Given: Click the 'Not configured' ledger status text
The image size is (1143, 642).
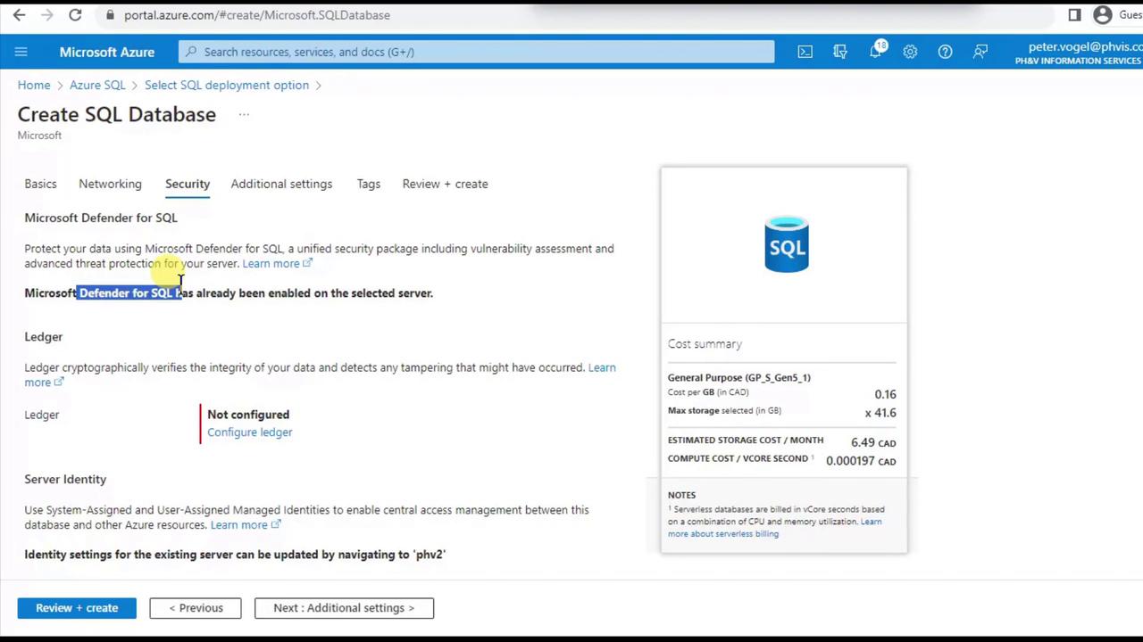Looking at the screenshot, I should pyautogui.click(x=248, y=414).
